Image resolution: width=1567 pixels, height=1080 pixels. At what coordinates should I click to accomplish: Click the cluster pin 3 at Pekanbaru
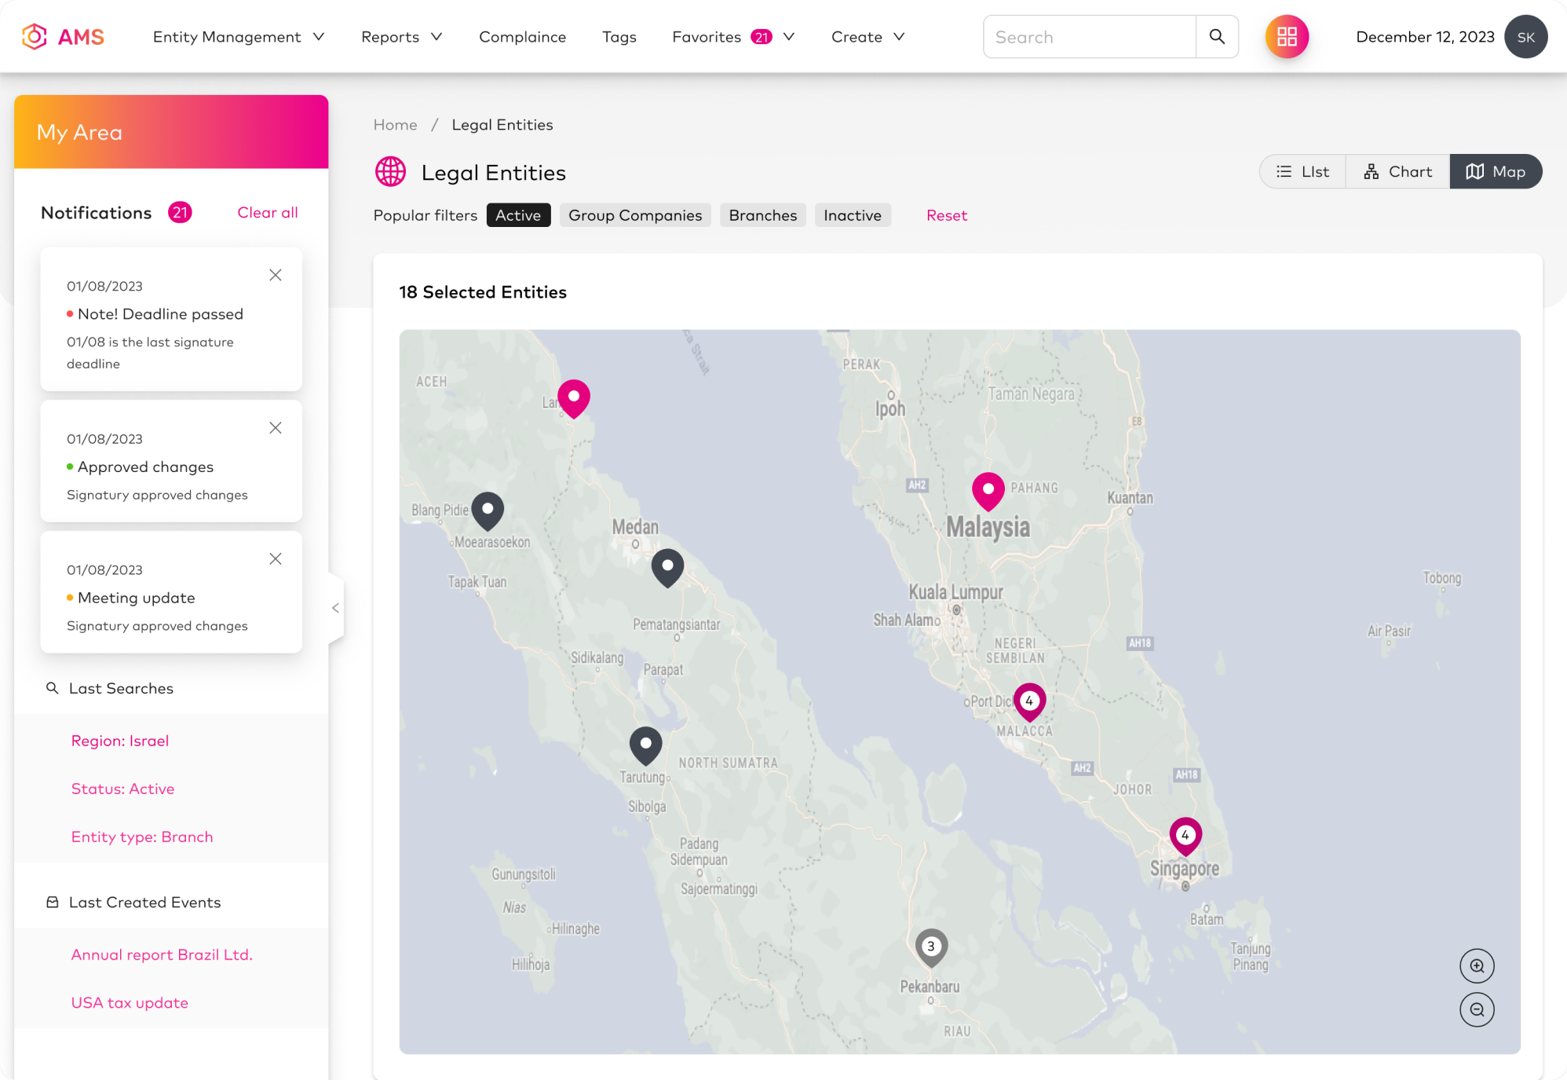pos(931,947)
